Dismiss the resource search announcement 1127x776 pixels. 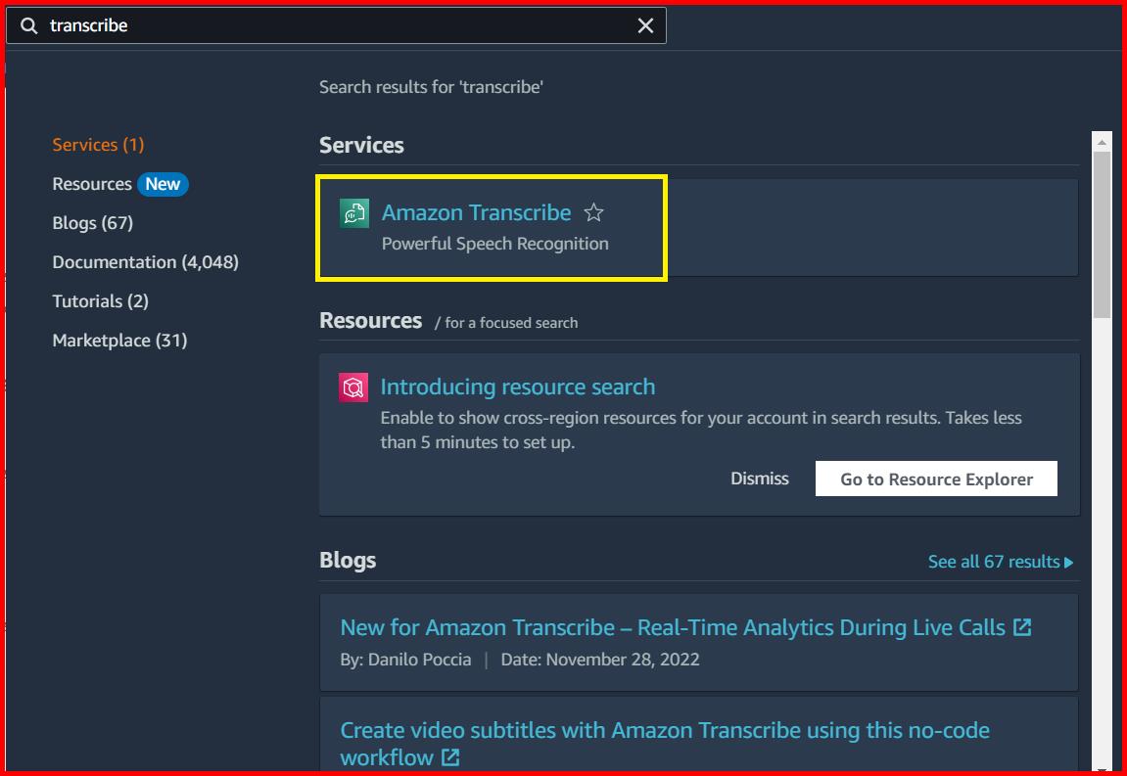[759, 479]
